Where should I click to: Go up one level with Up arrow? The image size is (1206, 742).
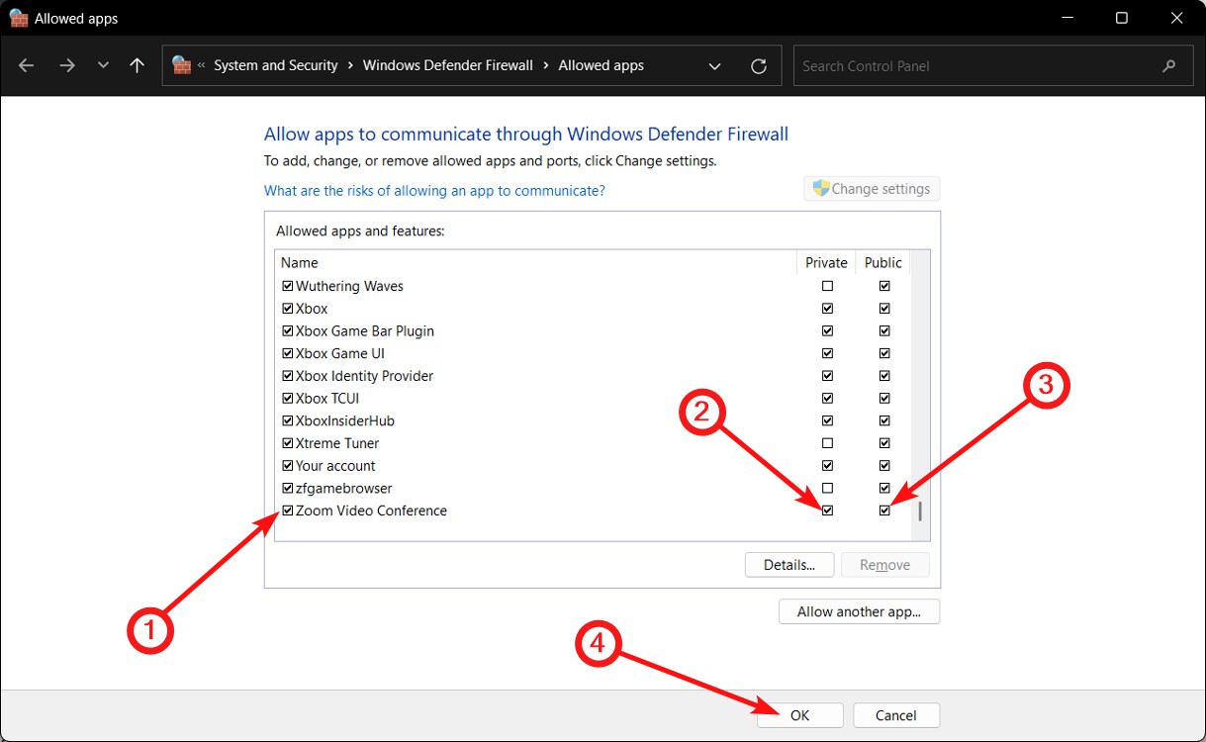(137, 66)
